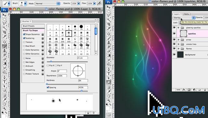Viewport: 208px width, 118px height.
Task: Enable the Wet Edges checkbox
Action: pos(24,62)
